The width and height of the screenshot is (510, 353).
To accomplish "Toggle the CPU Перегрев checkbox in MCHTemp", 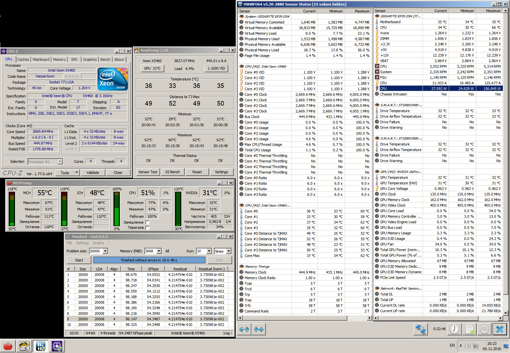I will [147, 228].
